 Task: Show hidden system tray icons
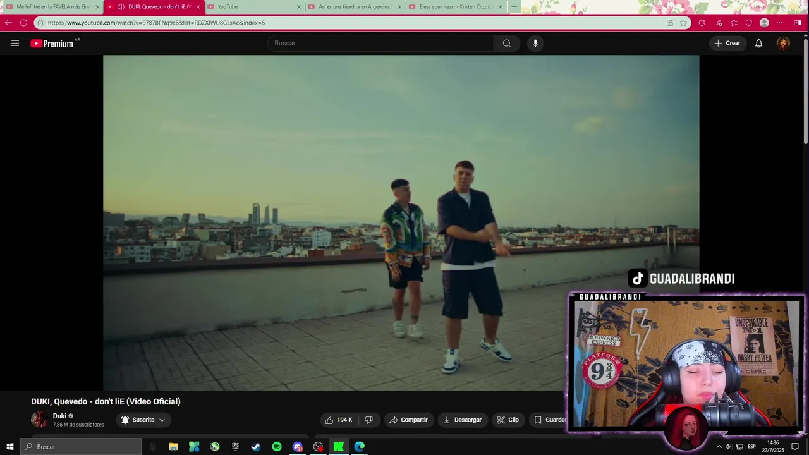[719, 447]
